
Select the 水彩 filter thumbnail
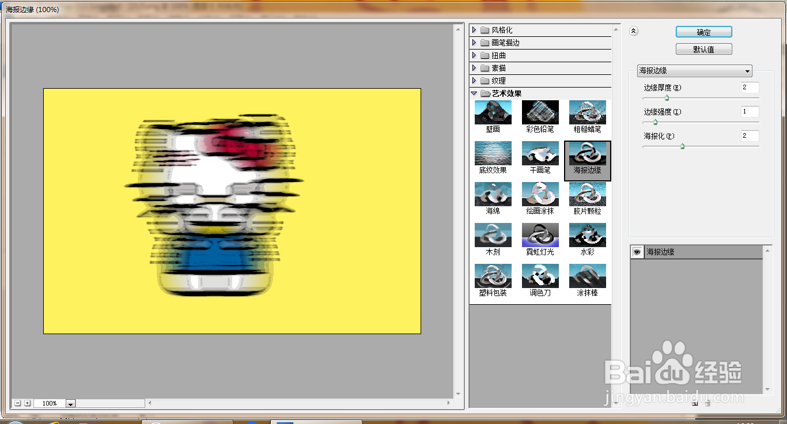[x=588, y=236]
